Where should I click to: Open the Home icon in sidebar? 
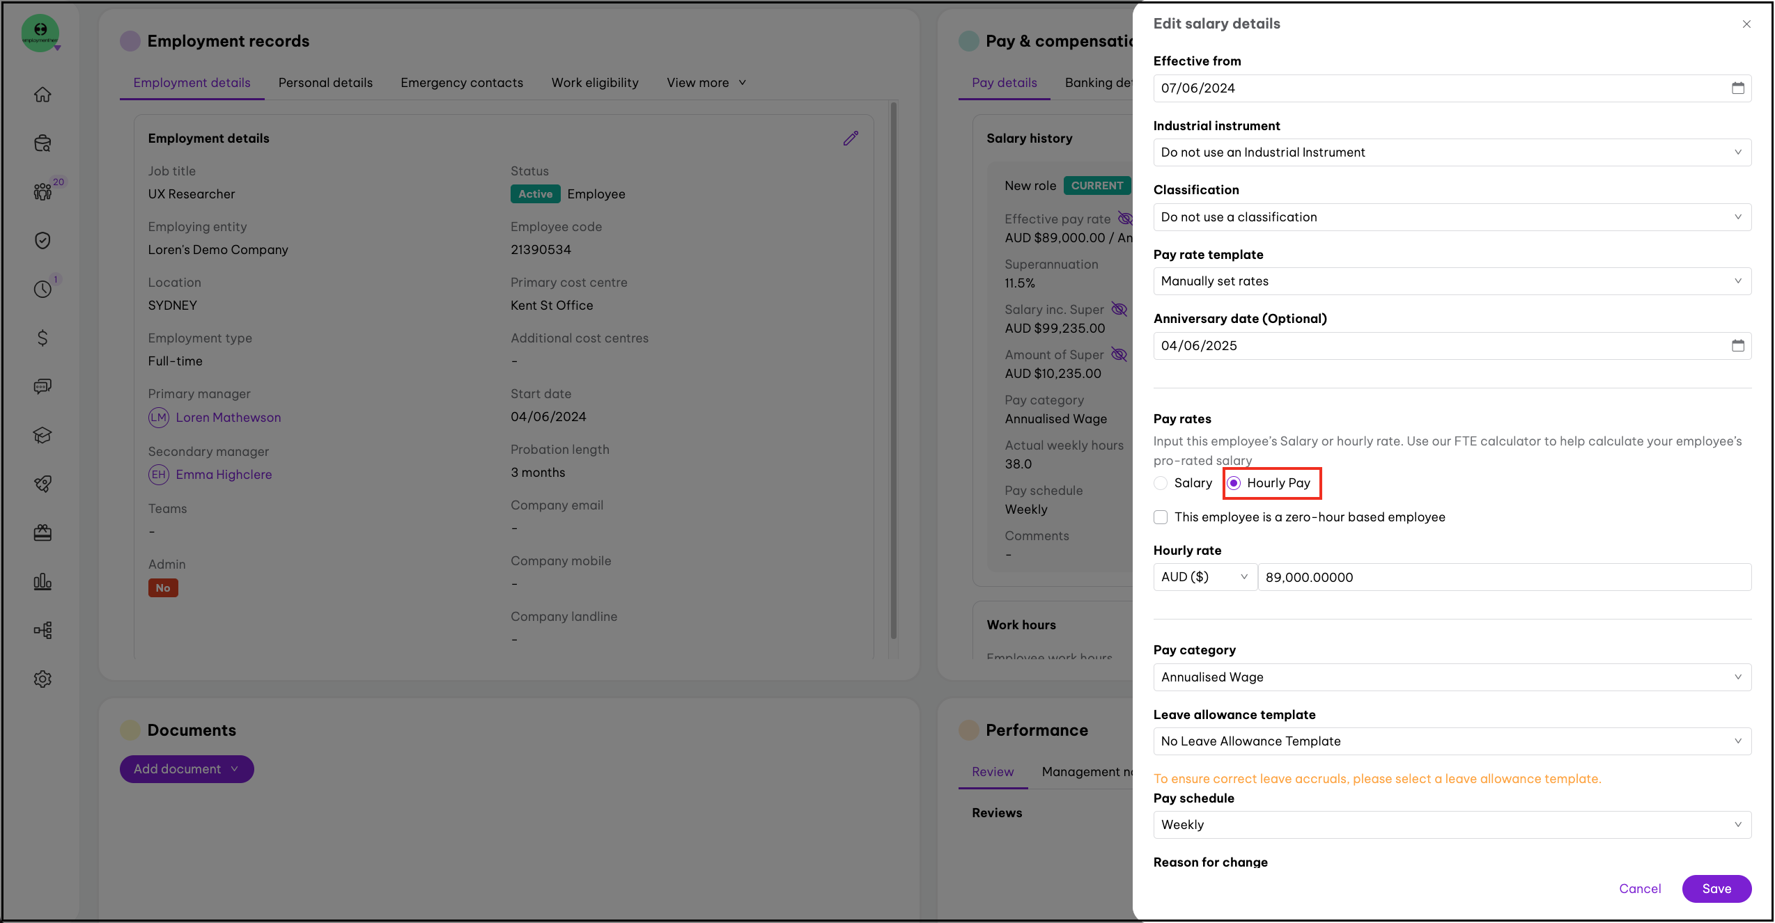(42, 95)
